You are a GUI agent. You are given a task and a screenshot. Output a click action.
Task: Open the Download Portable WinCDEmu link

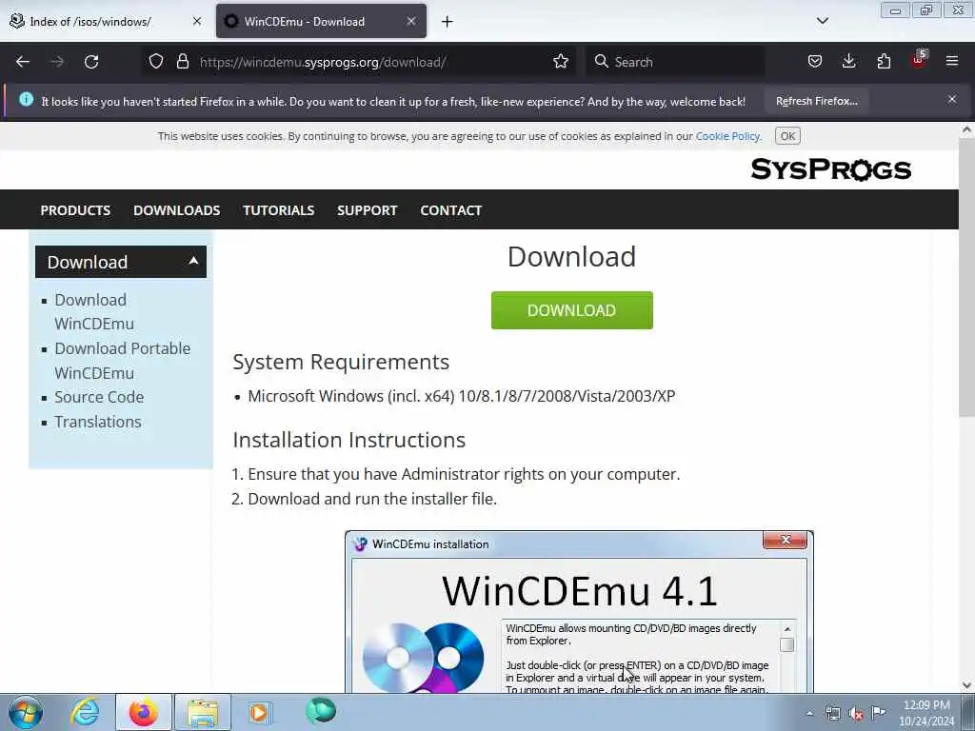(123, 361)
